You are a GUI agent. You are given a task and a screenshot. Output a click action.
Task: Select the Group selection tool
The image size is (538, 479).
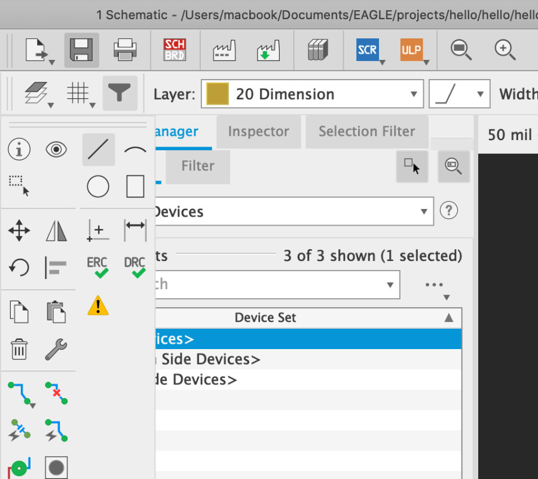point(19,186)
